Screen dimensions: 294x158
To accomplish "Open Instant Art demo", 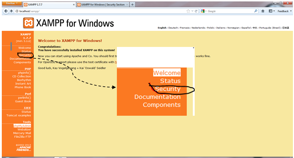I will pyautogui.click(x=23, y=83).
